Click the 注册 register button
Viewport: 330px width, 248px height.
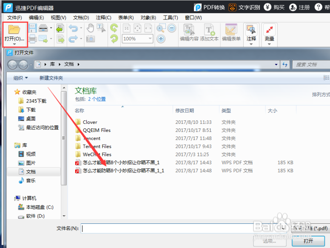click(x=299, y=7)
